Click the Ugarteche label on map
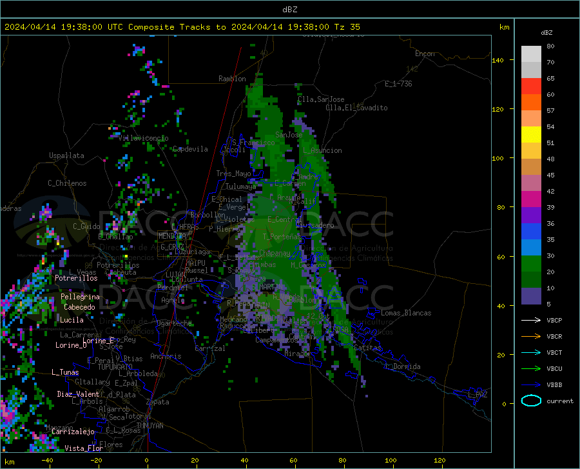Viewport: 580px width, 469px height. (174, 323)
